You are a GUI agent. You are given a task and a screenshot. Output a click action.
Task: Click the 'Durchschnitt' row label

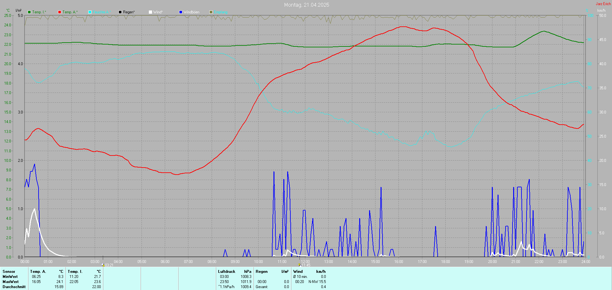coord(14,287)
